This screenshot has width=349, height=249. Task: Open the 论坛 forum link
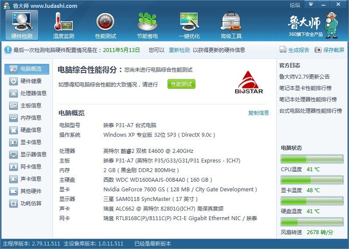[295, 5]
